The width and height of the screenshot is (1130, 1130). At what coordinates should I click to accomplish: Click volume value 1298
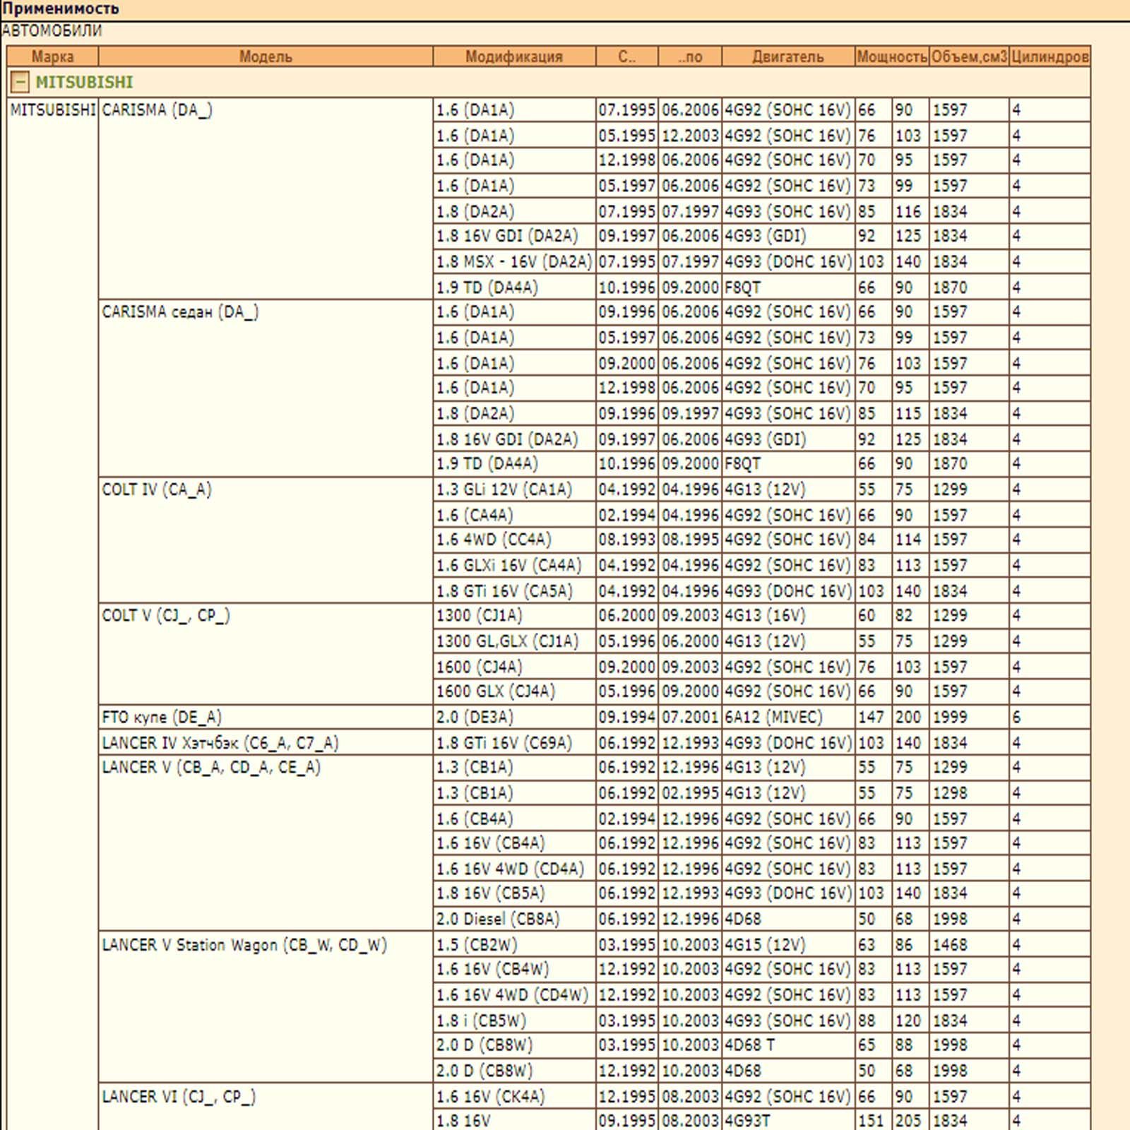pos(968,793)
